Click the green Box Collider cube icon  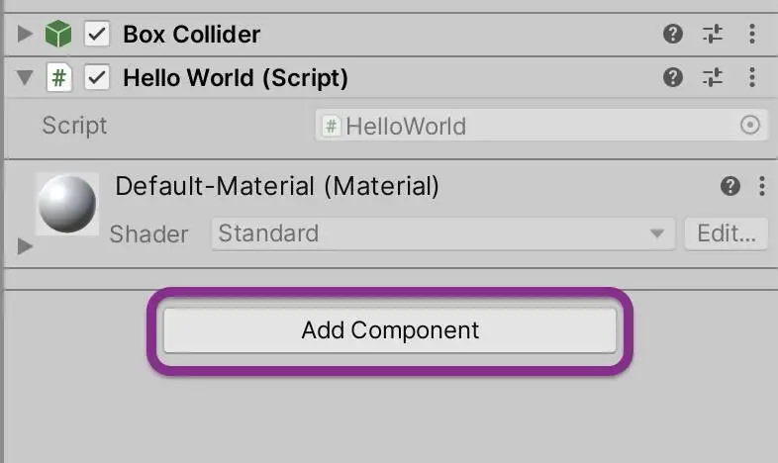tap(58, 35)
